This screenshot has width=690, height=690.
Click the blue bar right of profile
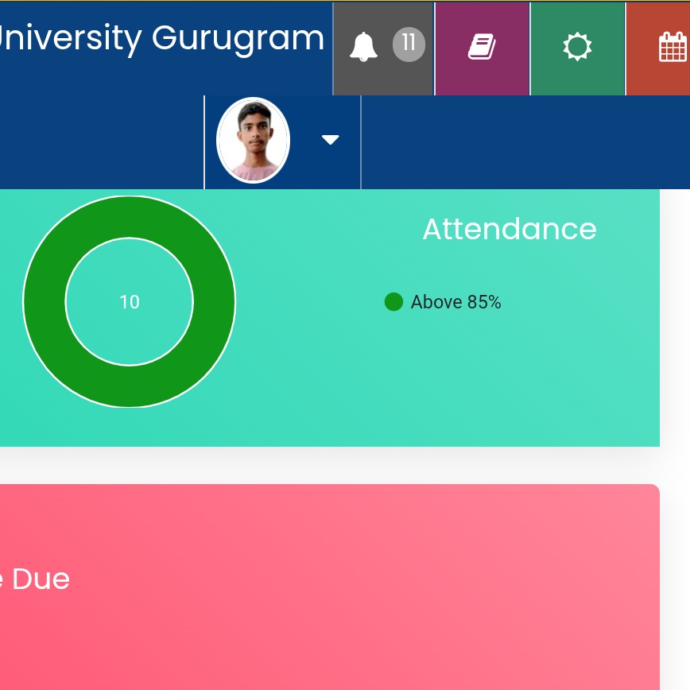(525, 142)
